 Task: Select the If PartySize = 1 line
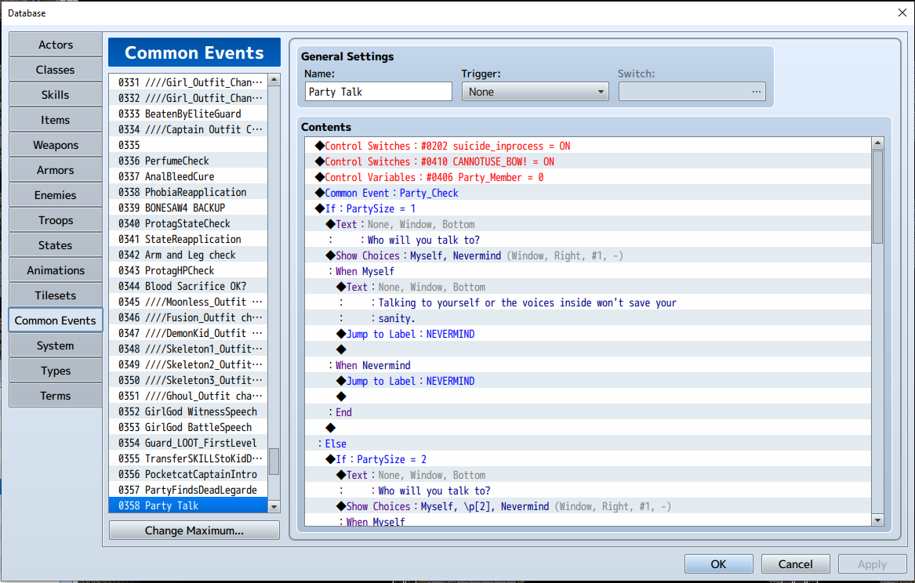point(588,208)
